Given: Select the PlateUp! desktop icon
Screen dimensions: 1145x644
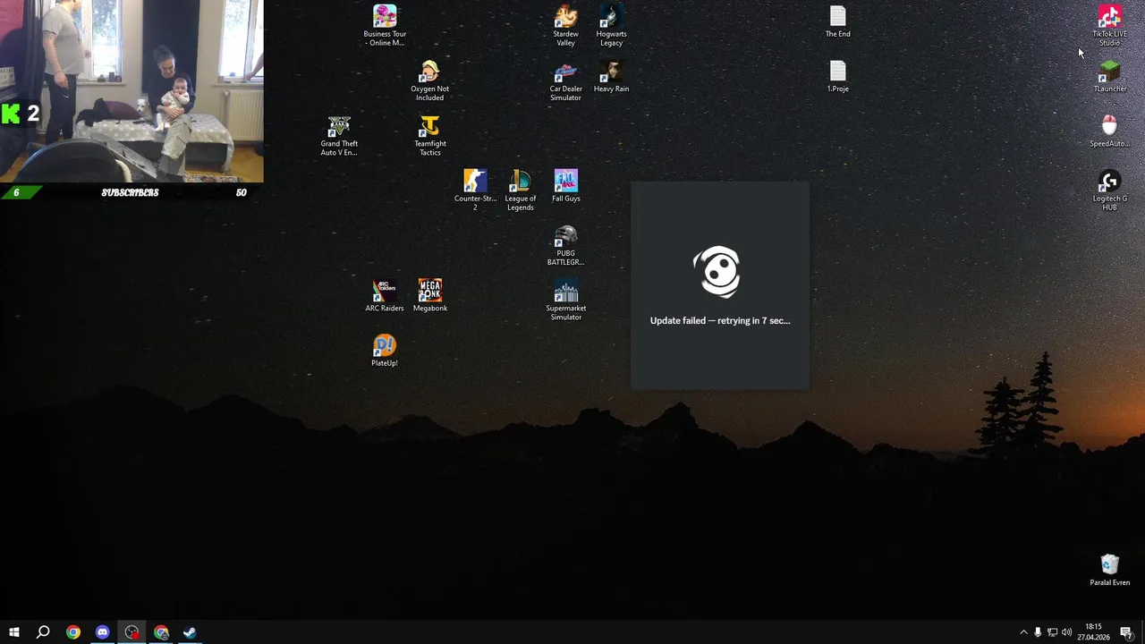Looking at the screenshot, I should point(385,350).
